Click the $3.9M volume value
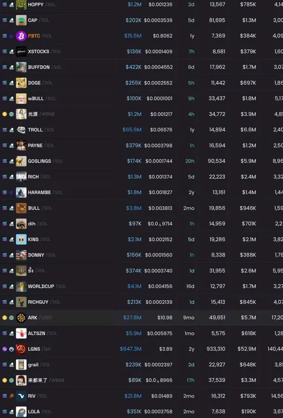Image resolution: width=283 pixels, height=418 pixels. coord(248,114)
